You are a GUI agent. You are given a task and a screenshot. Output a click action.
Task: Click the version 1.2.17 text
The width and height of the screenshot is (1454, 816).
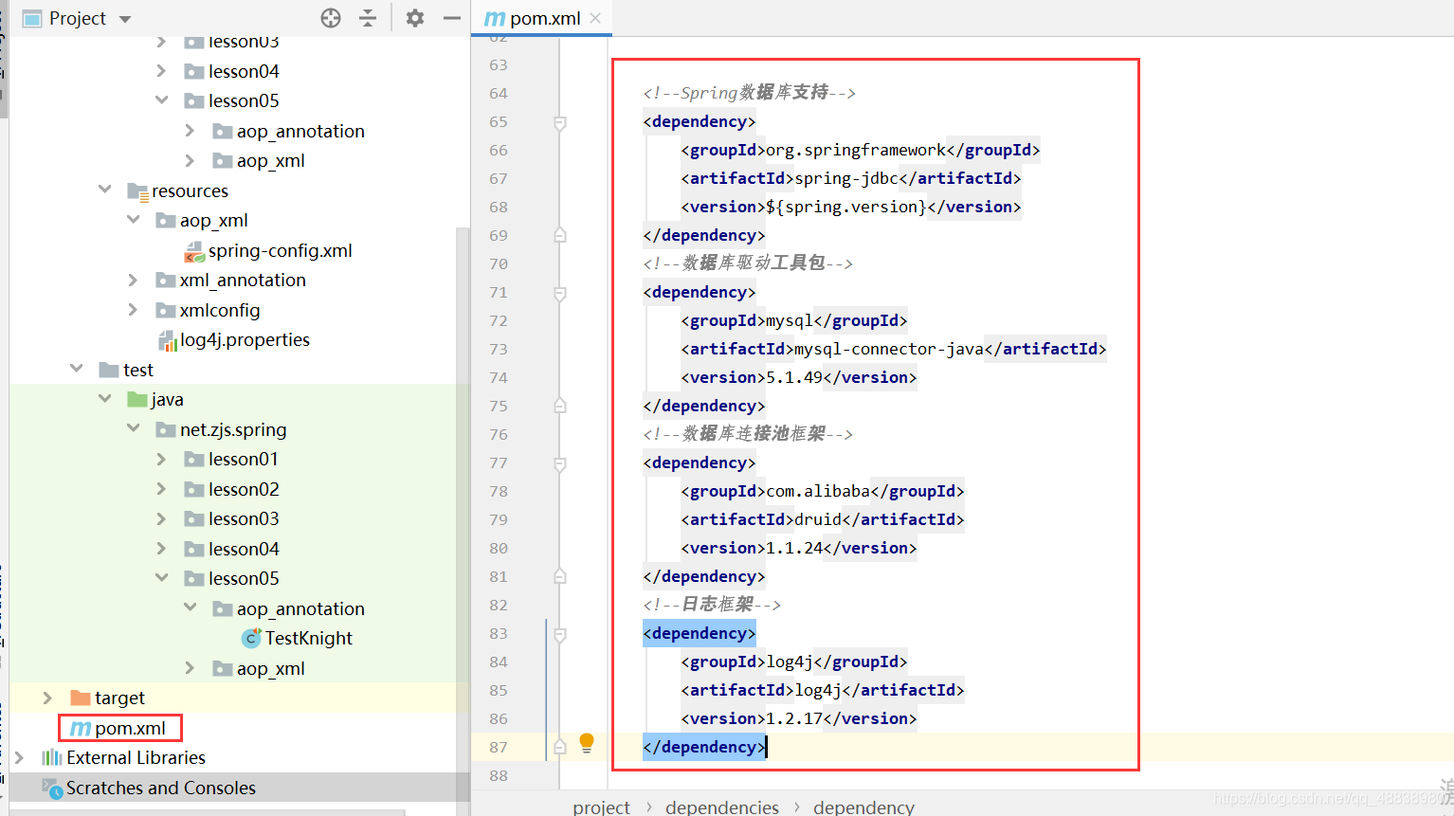[x=794, y=718]
